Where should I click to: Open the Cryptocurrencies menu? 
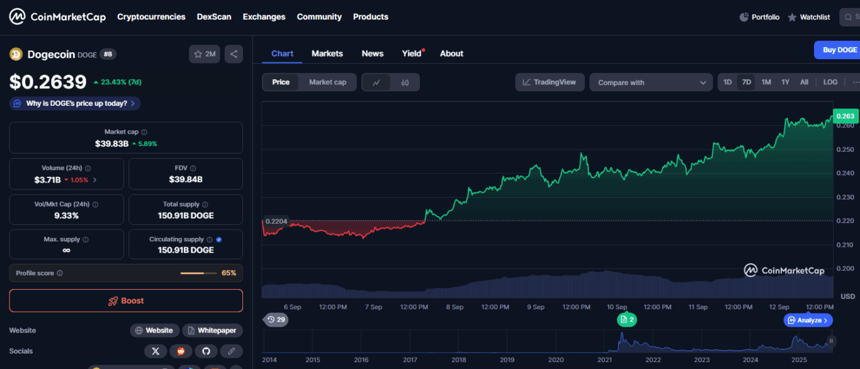151,17
